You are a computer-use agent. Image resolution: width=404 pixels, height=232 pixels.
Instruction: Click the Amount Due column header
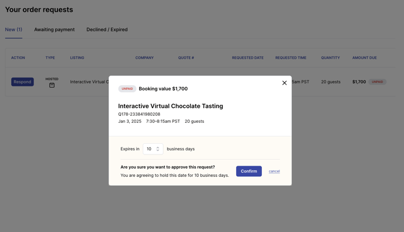364,58
